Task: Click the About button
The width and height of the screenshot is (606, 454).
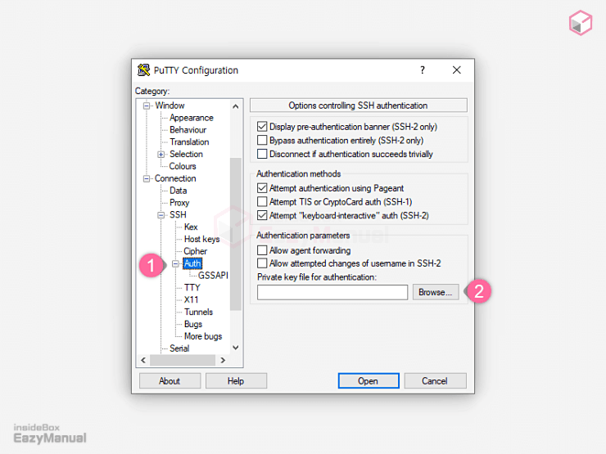Action: [x=170, y=381]
